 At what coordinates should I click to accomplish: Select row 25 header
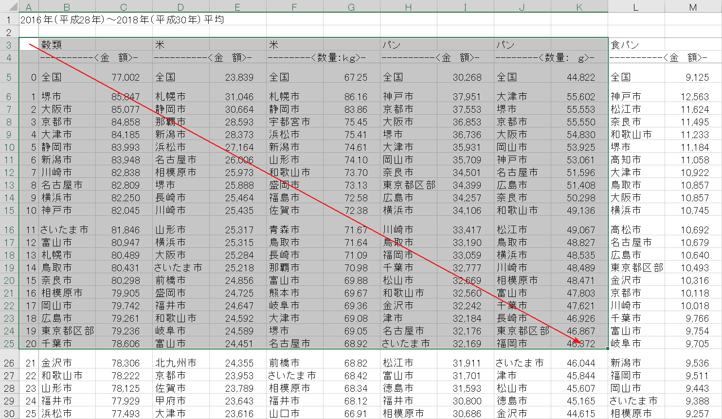(9, 343)
